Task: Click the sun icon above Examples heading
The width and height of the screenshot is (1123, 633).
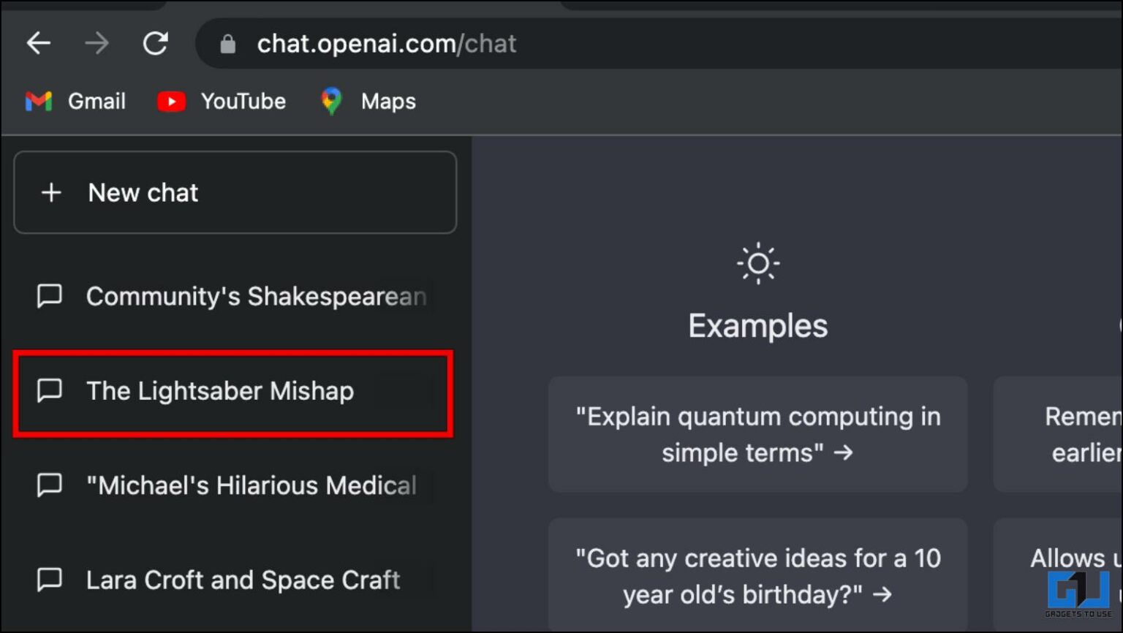Action: (757, 262)
